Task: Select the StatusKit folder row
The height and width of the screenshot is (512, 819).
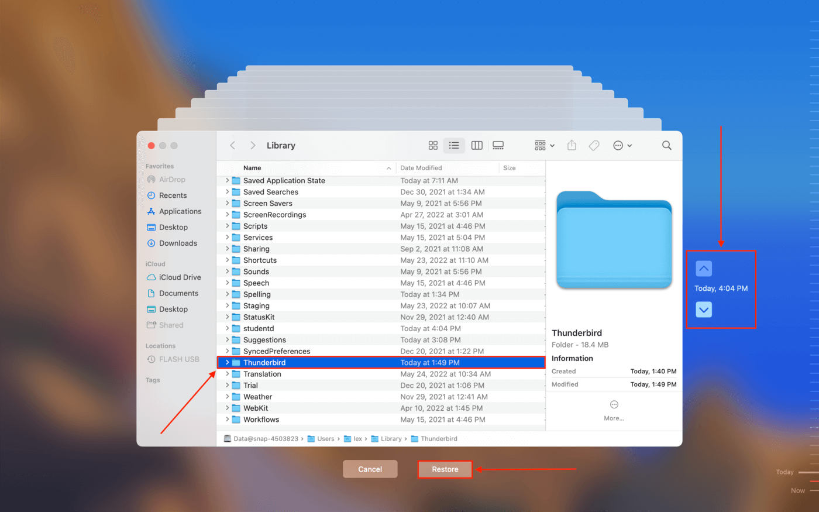Action: pos(381,317)
